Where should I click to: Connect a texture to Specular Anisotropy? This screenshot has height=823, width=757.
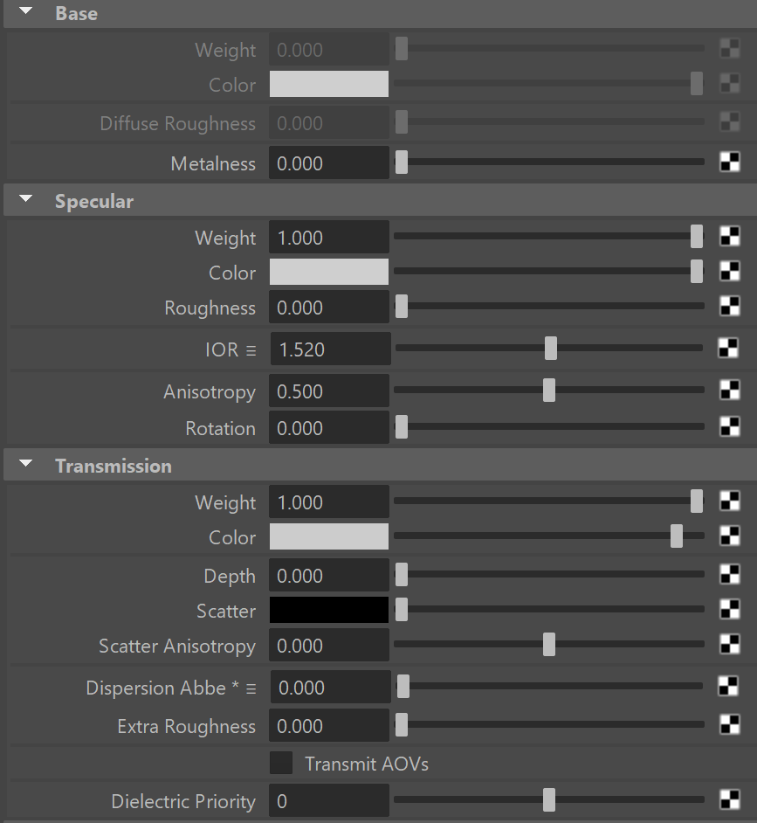729,391
